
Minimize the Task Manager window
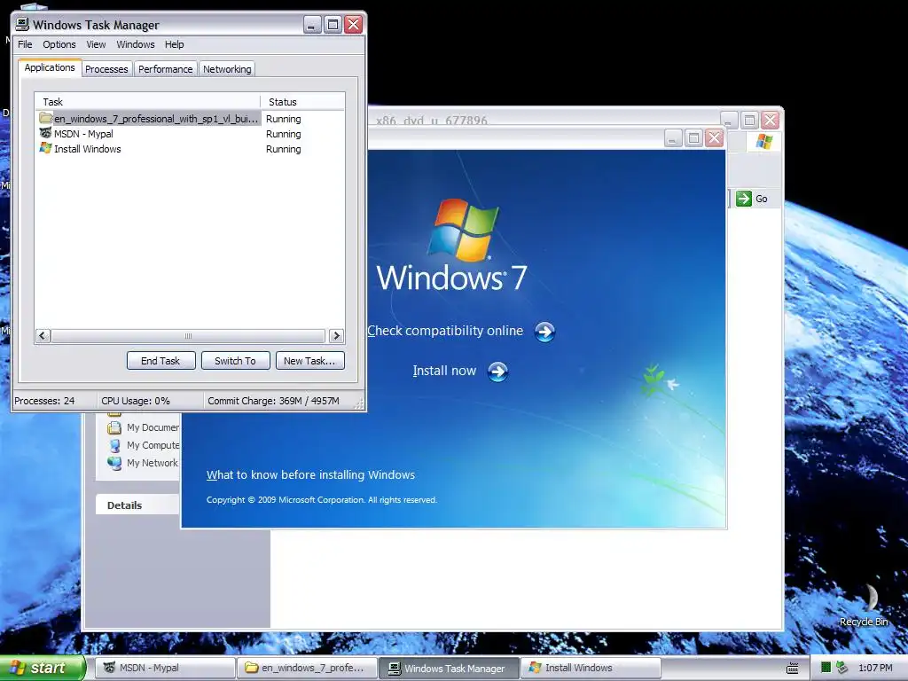tap(312, 24)
